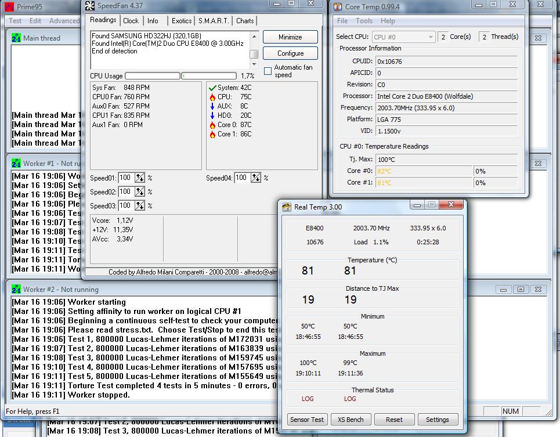Click the down-arrow icon next to HD0 20C
560x437 pixels.
coord(212,115)
